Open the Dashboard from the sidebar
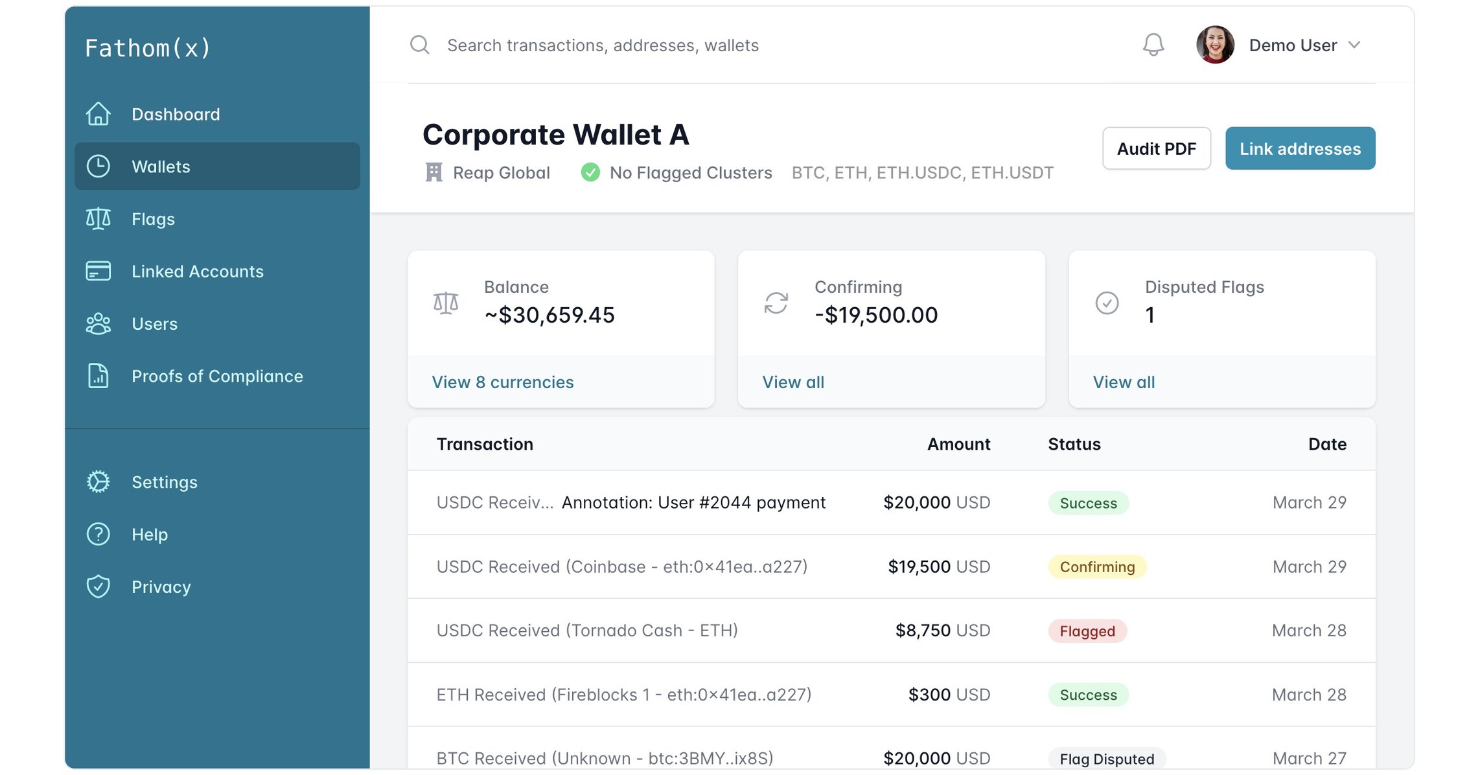The image size is (1480, 775). pos(98,114)
